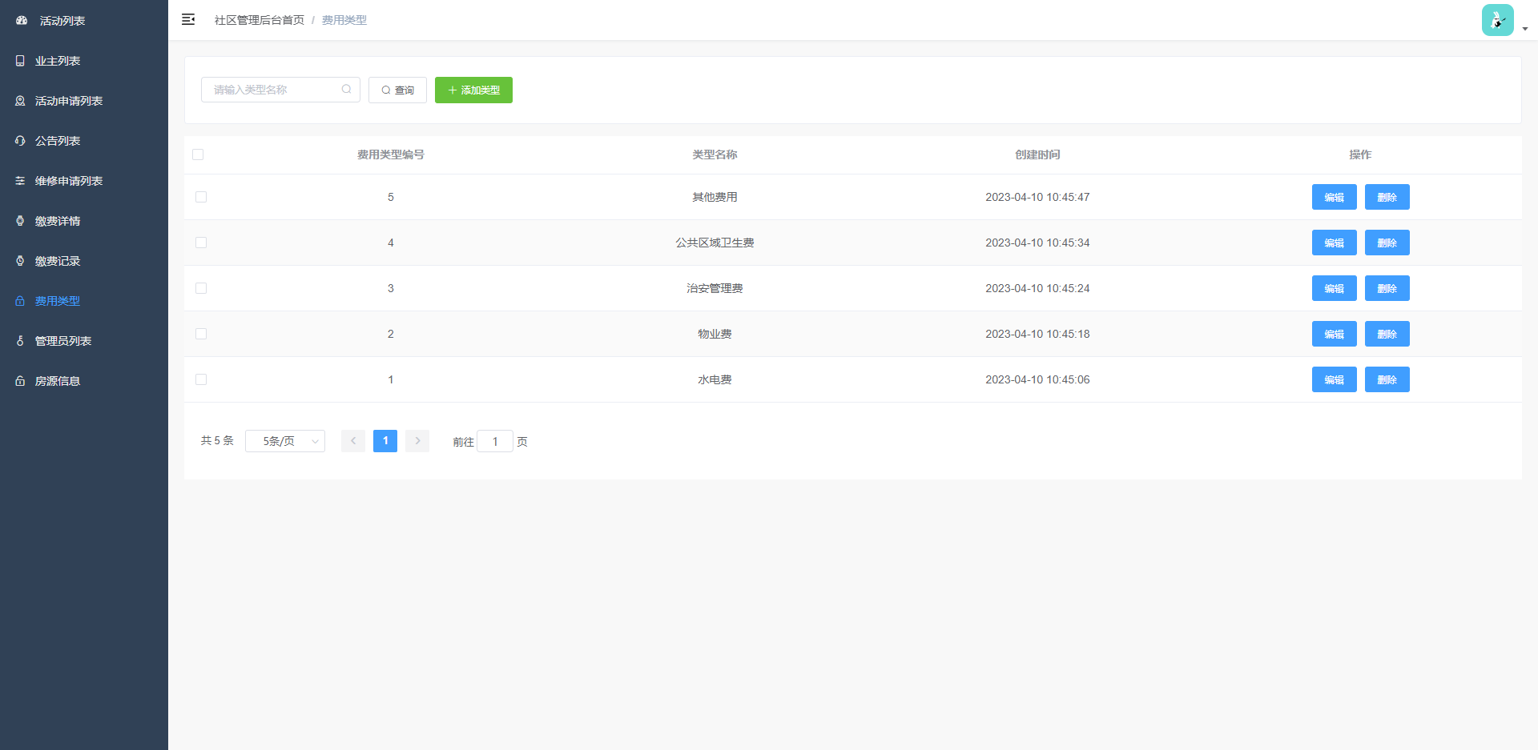Toggle the select-all checkbox in table header
The image size is (1538, 750).
click(199, 154)
